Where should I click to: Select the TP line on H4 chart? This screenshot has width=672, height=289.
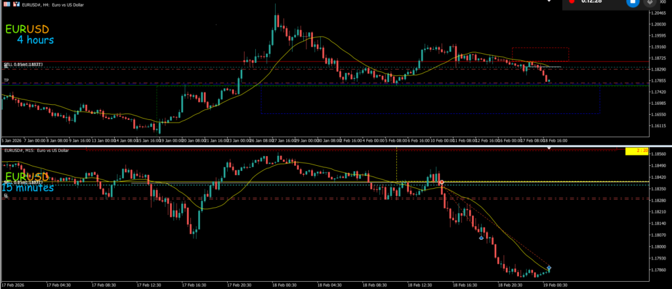tap(7, 81)
